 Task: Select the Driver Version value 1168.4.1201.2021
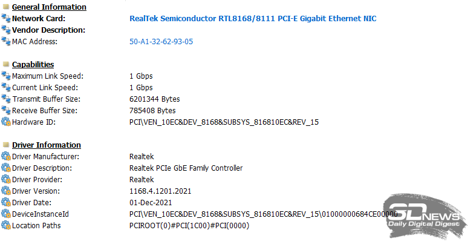coord(160,191)
